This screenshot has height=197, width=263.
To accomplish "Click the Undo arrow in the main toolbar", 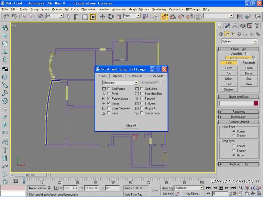I will 6,17.
